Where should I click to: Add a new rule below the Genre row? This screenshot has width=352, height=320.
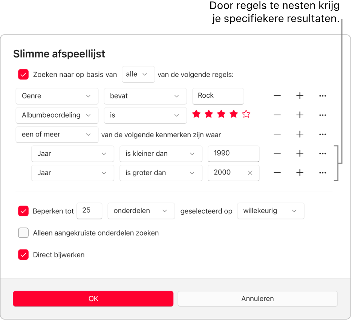300,96
